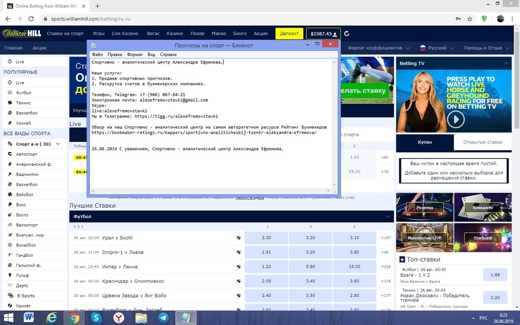
Task: Open E-Sports in the sports list
Action: (x=35, y=296)
